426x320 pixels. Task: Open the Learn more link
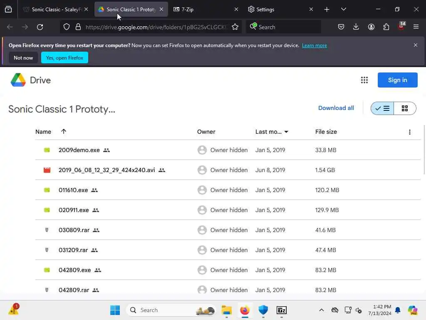315,45
